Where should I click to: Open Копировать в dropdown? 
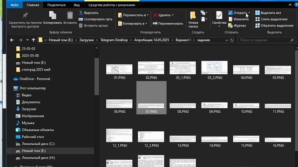pos(132,24)
